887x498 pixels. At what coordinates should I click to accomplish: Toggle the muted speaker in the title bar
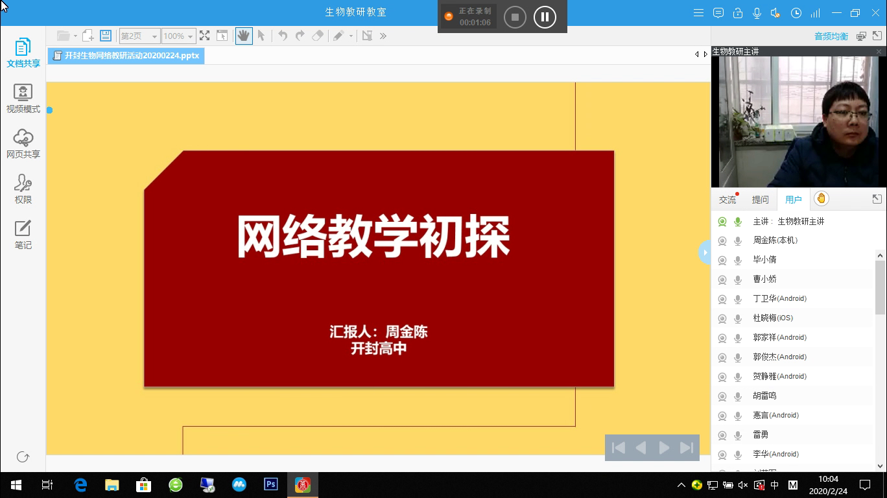775,13
